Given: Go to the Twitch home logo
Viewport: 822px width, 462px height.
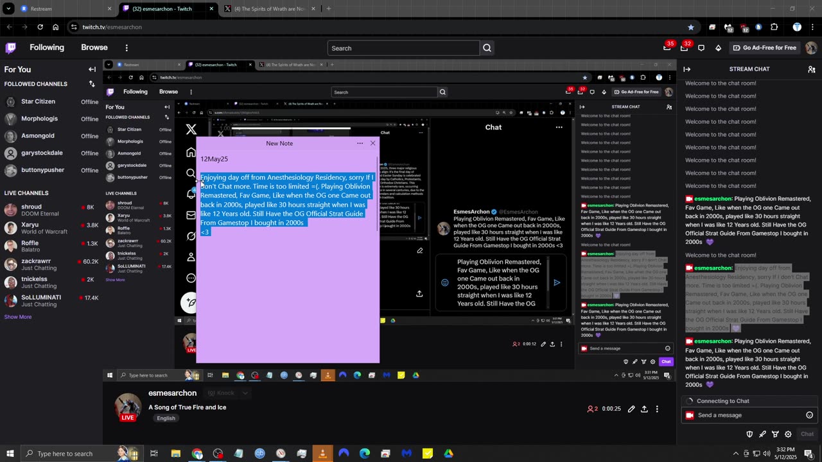Looking at the screenshot, I should 11,47.
